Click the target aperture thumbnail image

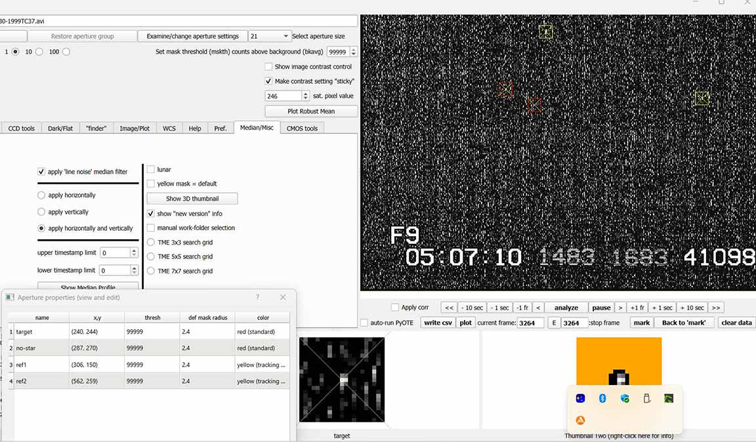(342, 380)
